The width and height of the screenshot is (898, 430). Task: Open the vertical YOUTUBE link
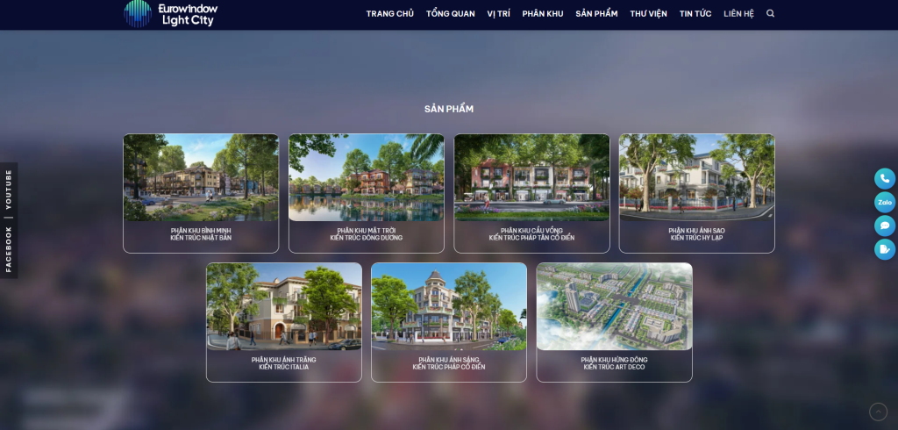[x=9, y=189]
